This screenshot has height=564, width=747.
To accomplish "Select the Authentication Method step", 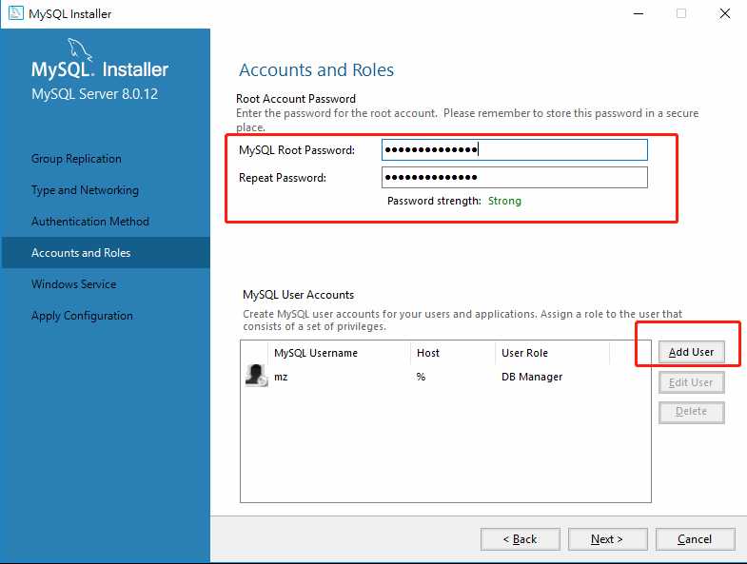I will coord(90,222).
